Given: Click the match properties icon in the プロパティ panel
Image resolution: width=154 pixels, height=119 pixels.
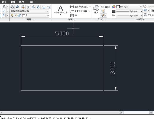Looking at the screenshot, I should (x=145, y=11).
